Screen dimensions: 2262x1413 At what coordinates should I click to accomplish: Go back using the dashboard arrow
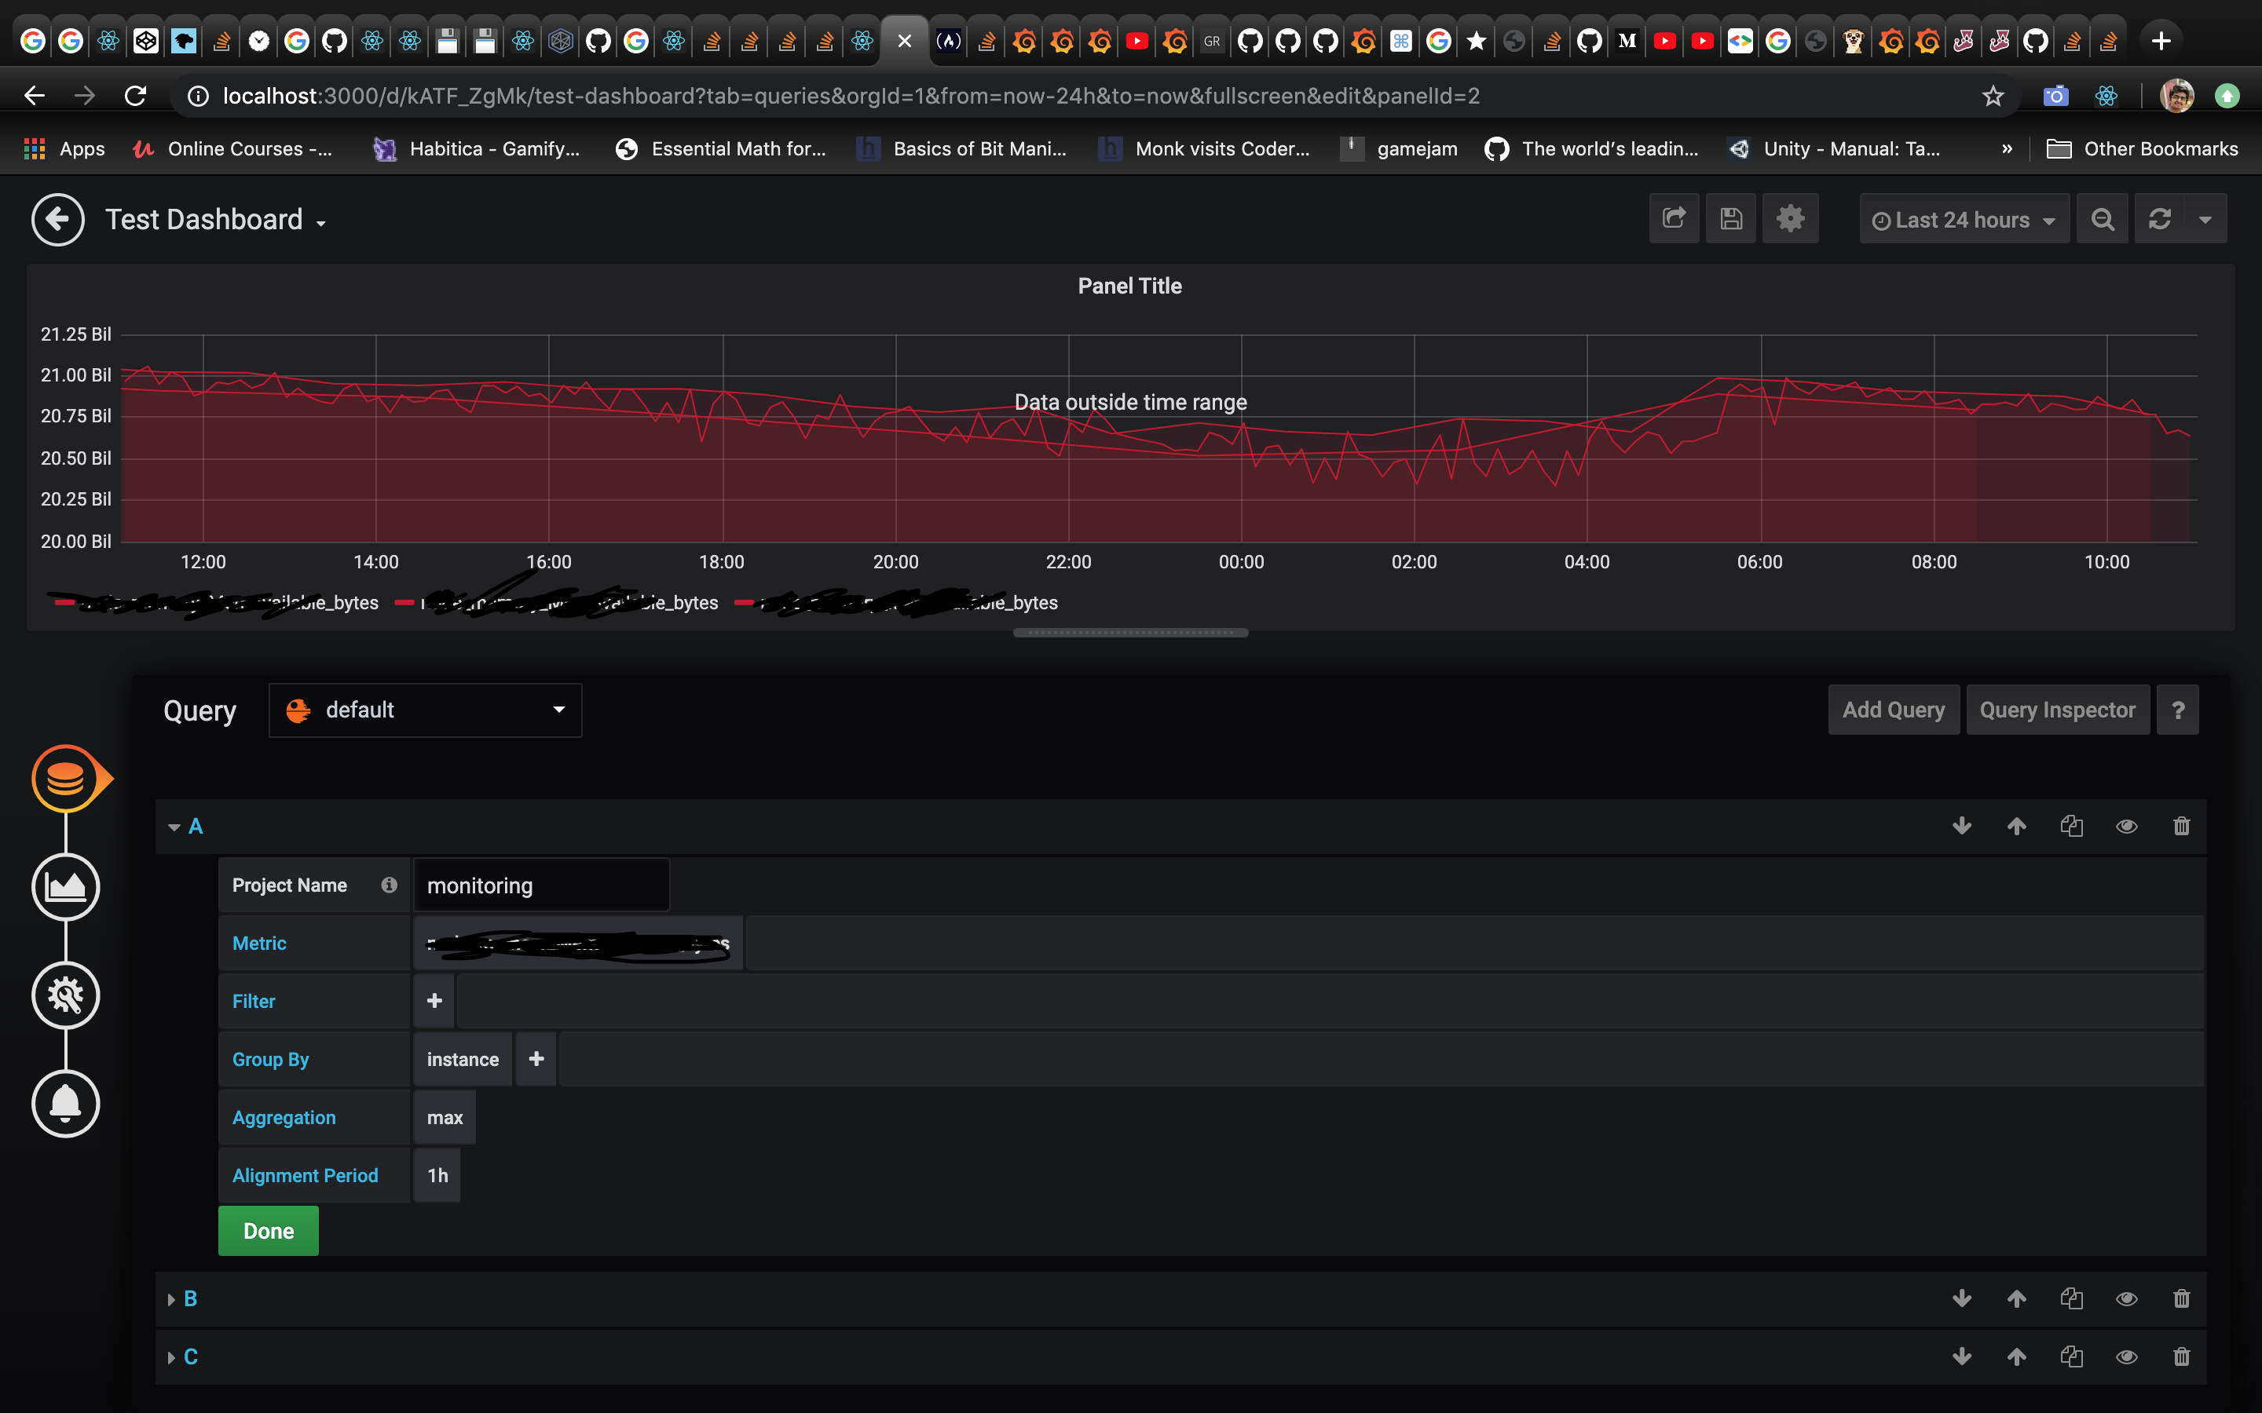pos(58,220)
